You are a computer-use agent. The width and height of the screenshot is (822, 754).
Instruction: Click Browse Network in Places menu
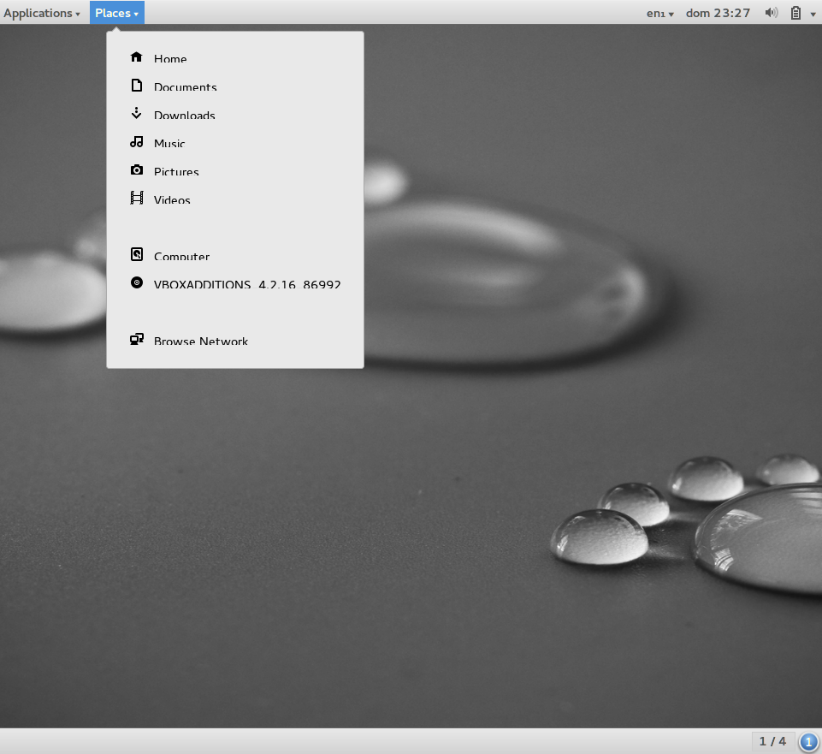200,341
